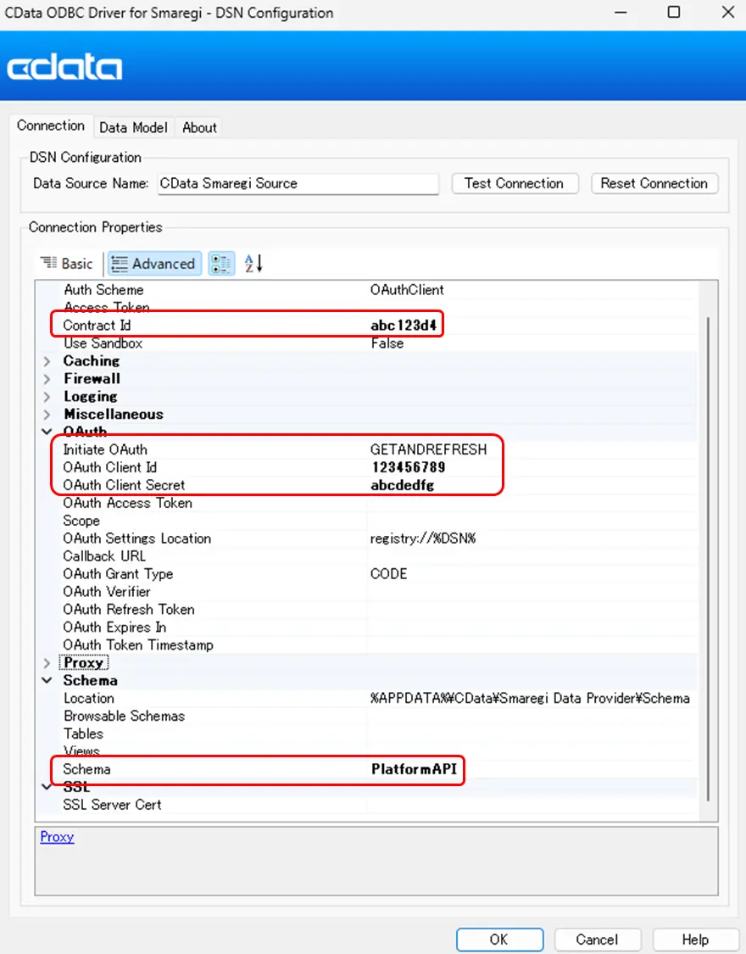Click the %APPDATA% schema location value

pos(530,699)
